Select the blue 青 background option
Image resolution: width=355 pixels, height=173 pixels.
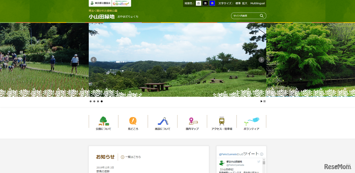pos(212,3)
